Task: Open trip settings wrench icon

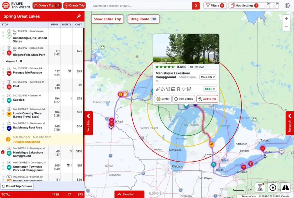Action: (79, 16)
